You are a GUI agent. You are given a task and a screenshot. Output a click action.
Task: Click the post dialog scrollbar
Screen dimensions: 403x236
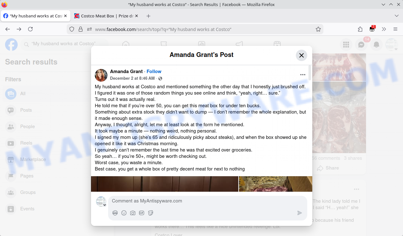310,73
